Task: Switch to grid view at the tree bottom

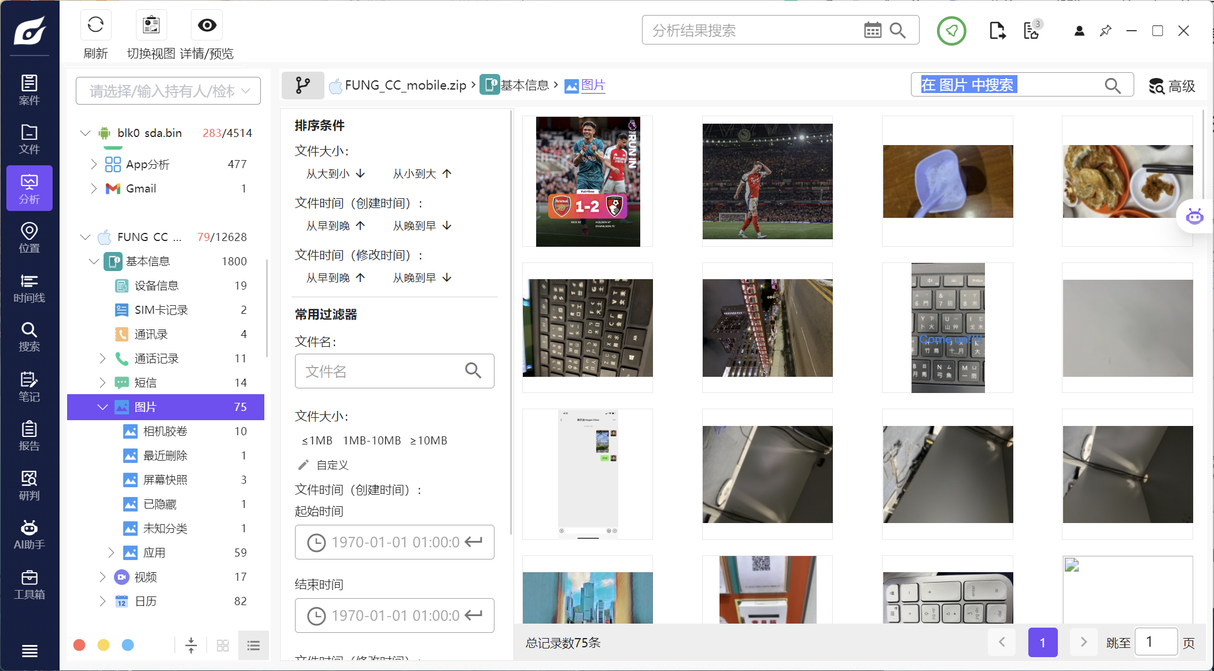Action: [x=223, y=645]
